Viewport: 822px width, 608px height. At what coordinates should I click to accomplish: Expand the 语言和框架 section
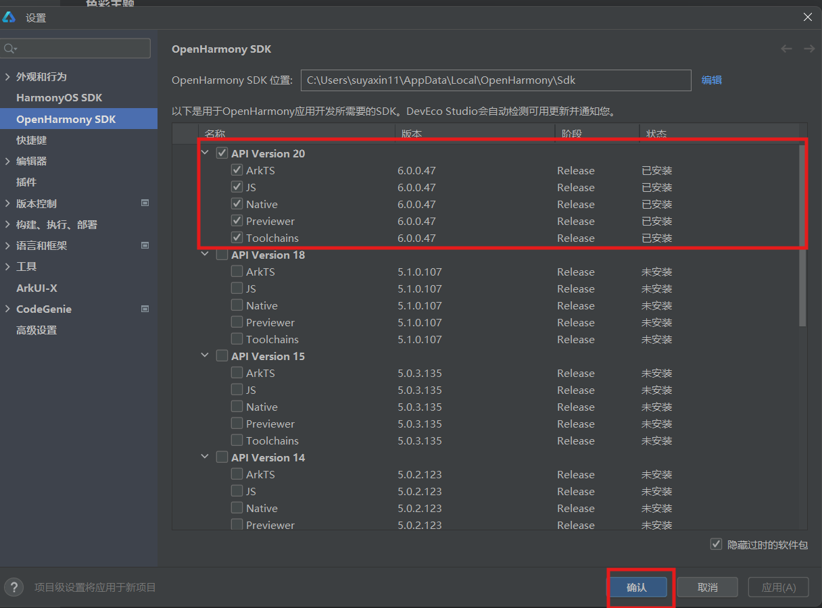(x=7, y=245)
